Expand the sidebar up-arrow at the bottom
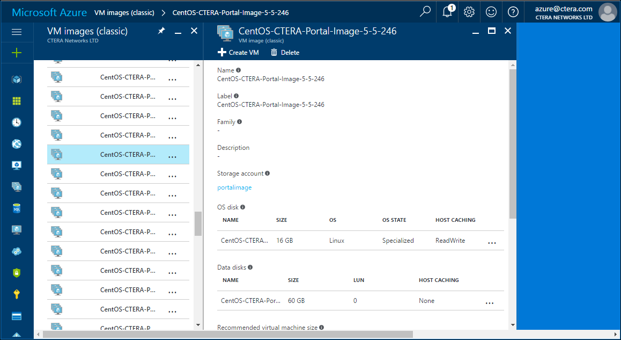 coord(17,335)
